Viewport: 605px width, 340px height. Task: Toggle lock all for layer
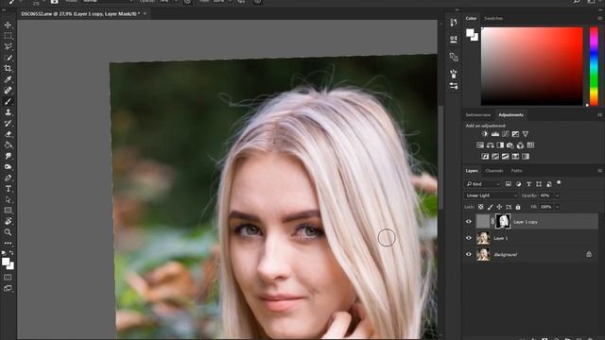518,207
